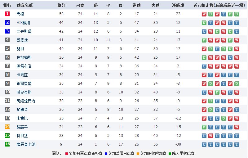Click 哥登堡's oldest form result icon
The width and height of the screenshot is (248, 158).
[x=204, y=40]
